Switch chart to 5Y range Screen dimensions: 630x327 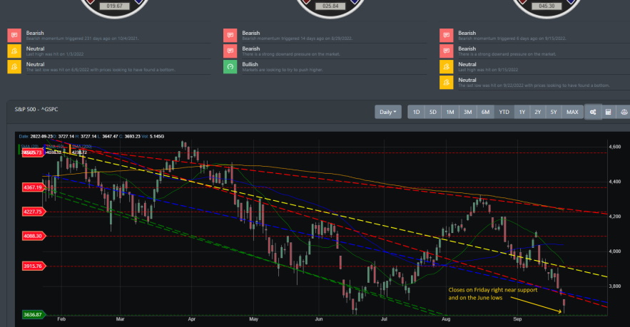(553, 112)
